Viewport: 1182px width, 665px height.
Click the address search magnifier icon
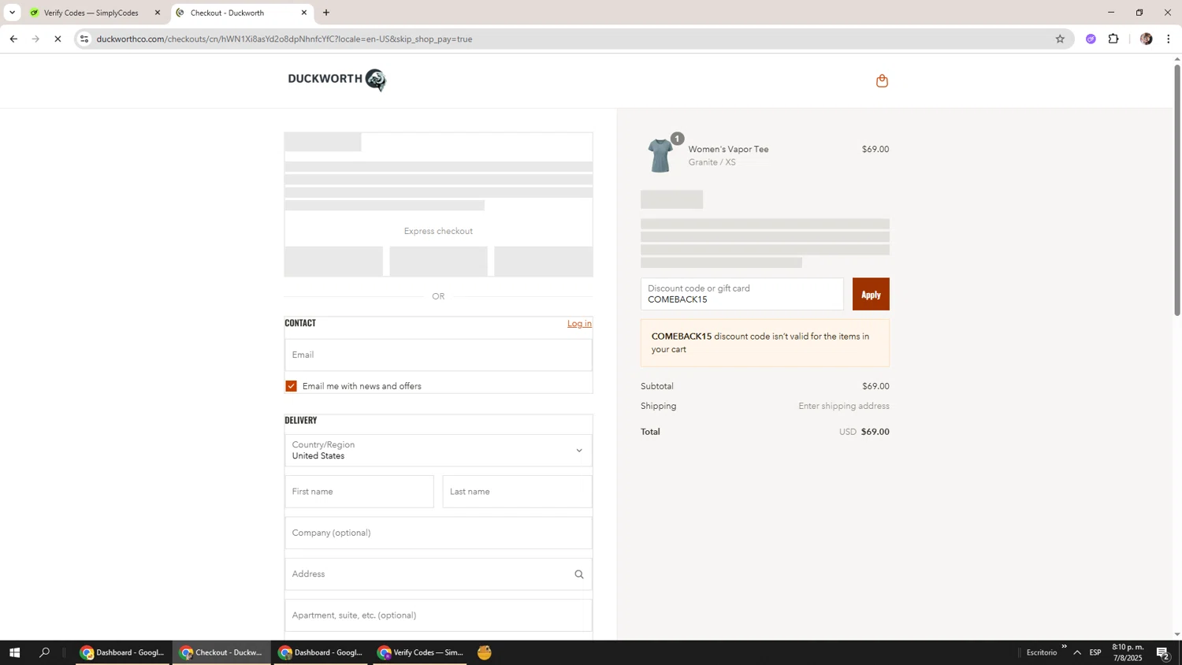click(x=579, y=574)
